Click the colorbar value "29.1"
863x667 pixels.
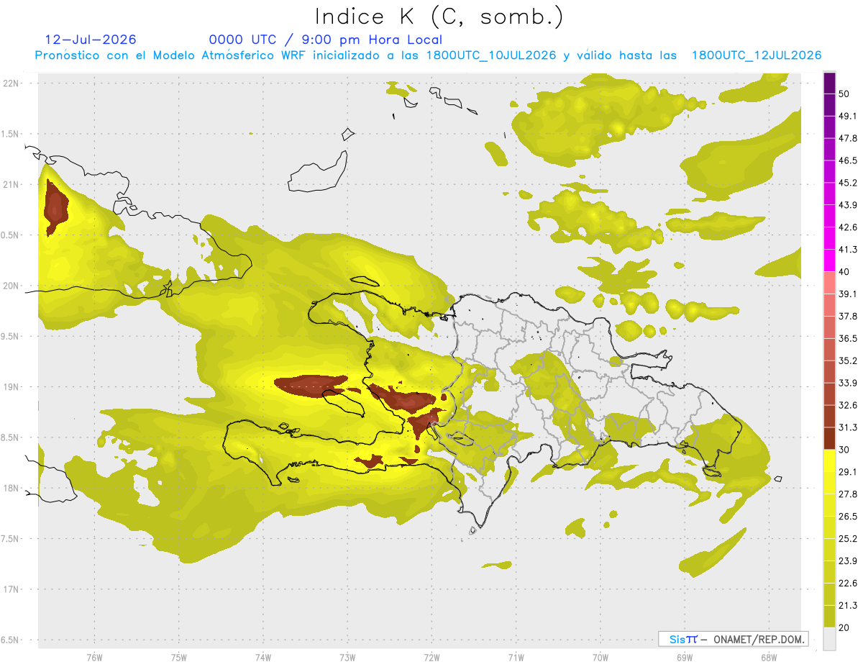click(x=848, y=471)
